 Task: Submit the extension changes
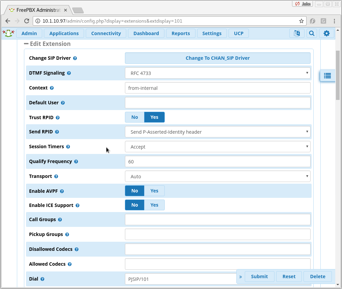[259, 277]
